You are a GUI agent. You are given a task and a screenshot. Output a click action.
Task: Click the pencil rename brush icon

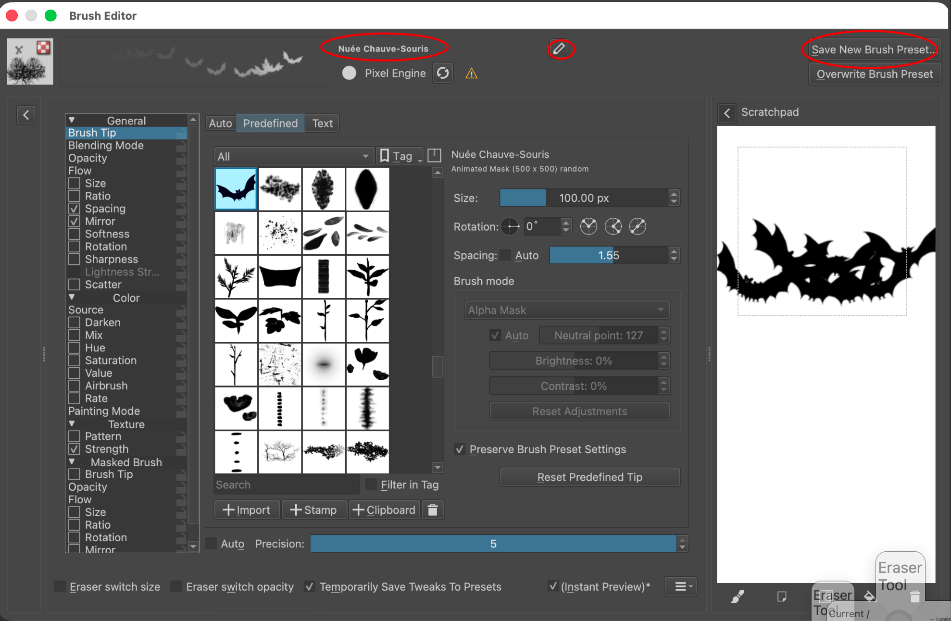[559, 49]
